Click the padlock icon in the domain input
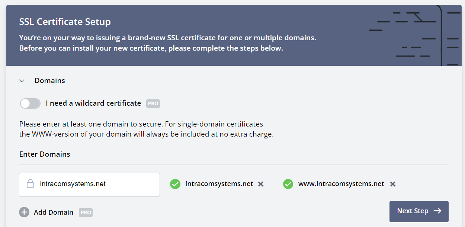465x227 pixels. tap(30, 184)
